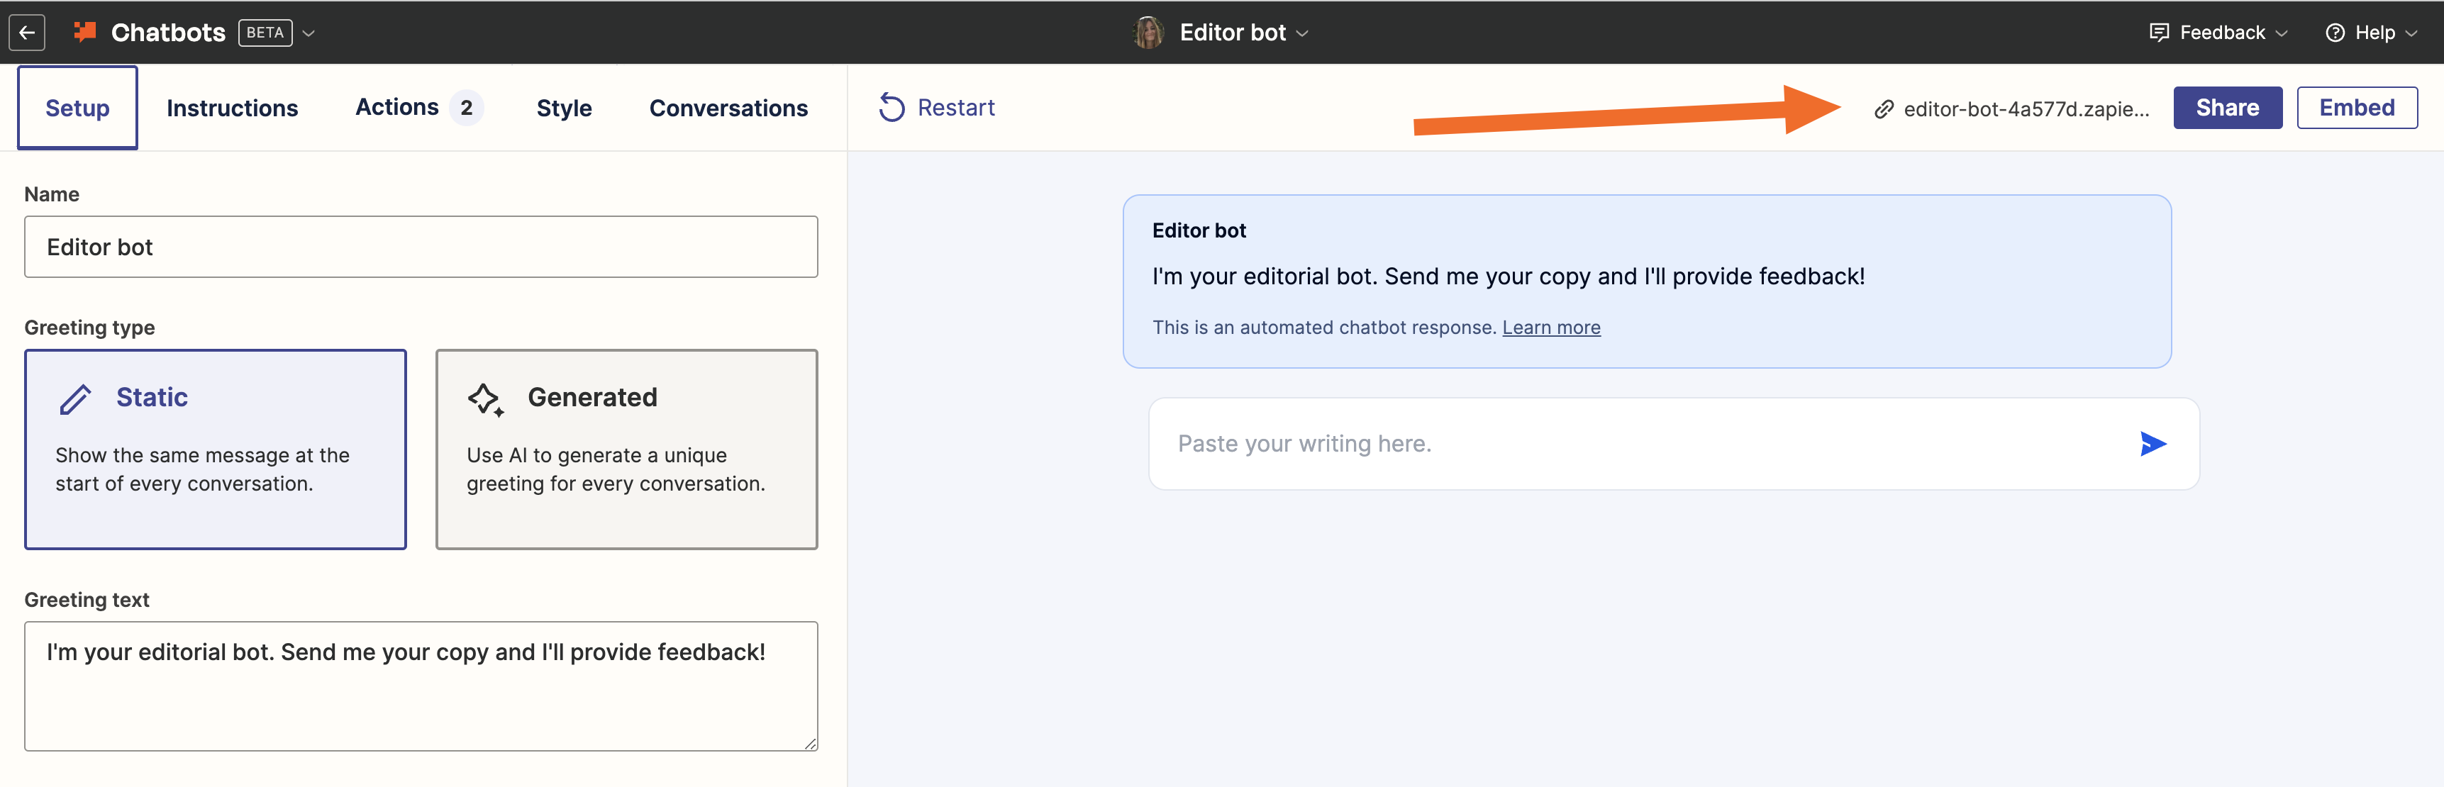Click the Help question mark icon
Screen dimensions: 2444x787
pyautogui.click(x=2335, y=32)
